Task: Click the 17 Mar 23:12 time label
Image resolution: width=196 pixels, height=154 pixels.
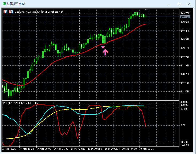Action: (x=78, y=149)
